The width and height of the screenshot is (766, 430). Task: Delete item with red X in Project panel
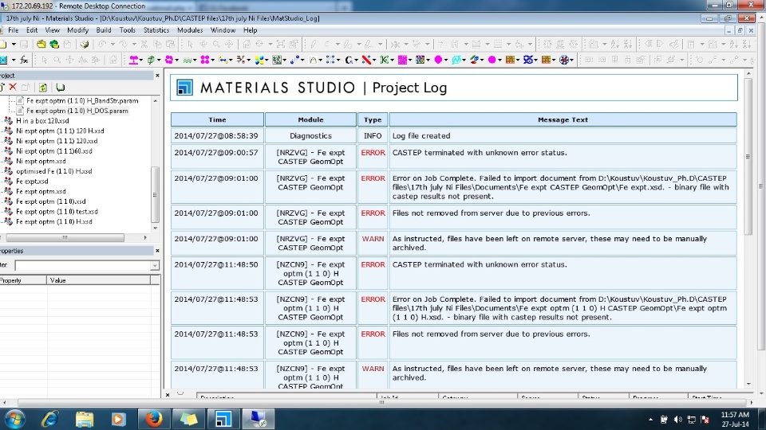[13, 87]
